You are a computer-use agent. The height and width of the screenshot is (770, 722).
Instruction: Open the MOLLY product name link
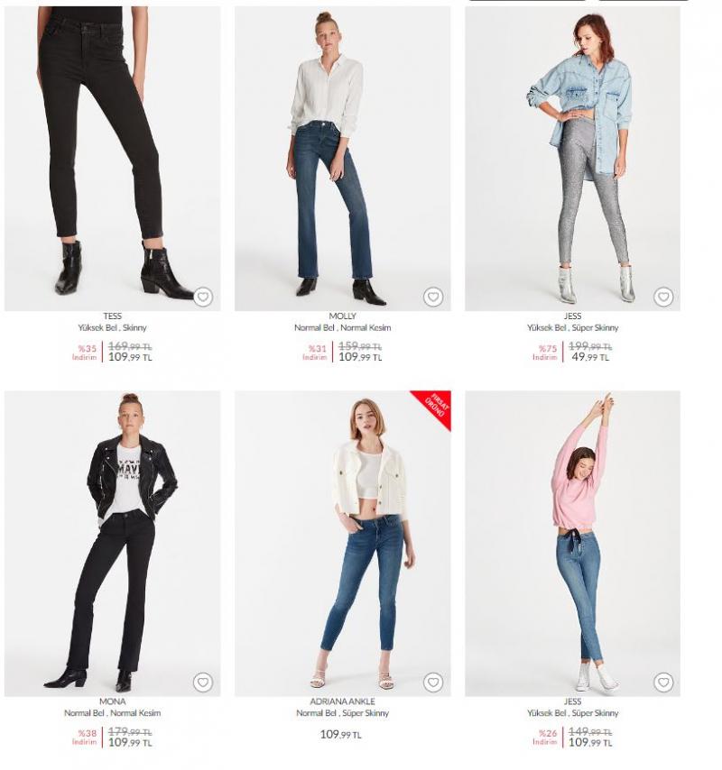pyautogui.click(x=343, y=316)
